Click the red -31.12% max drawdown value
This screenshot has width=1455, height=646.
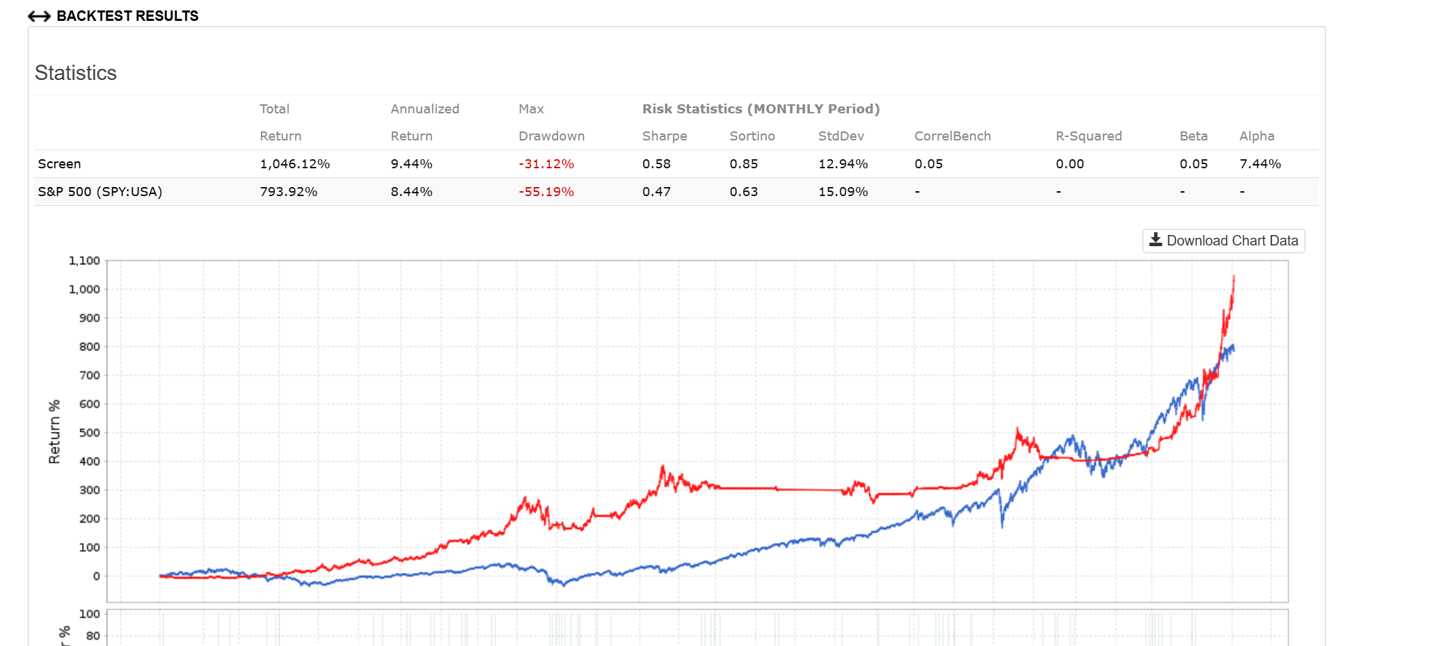pos(546,164)
